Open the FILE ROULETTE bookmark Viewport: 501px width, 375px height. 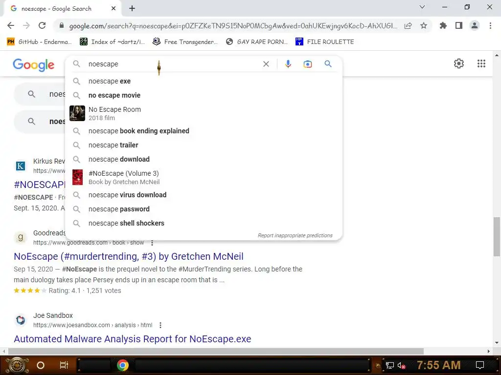(325, 42)
